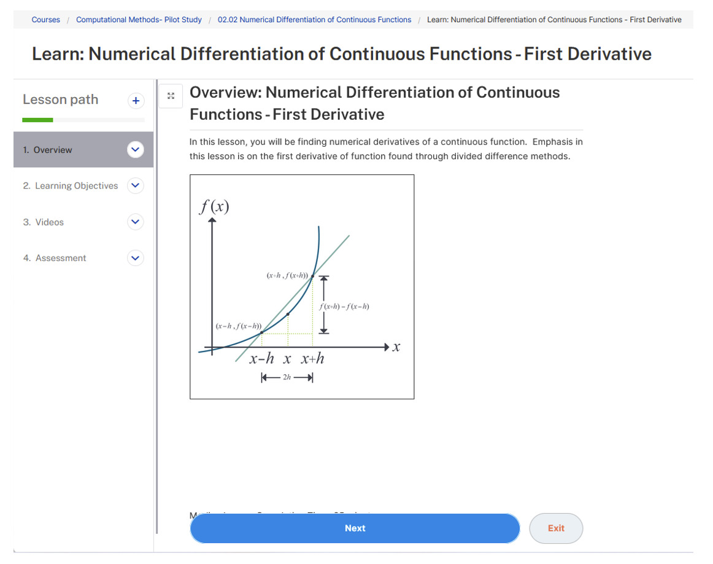The width and height of the screenshot is (713, 564).
Task: Click the current Learn page breadcrumb
Action: click(553, 20)
